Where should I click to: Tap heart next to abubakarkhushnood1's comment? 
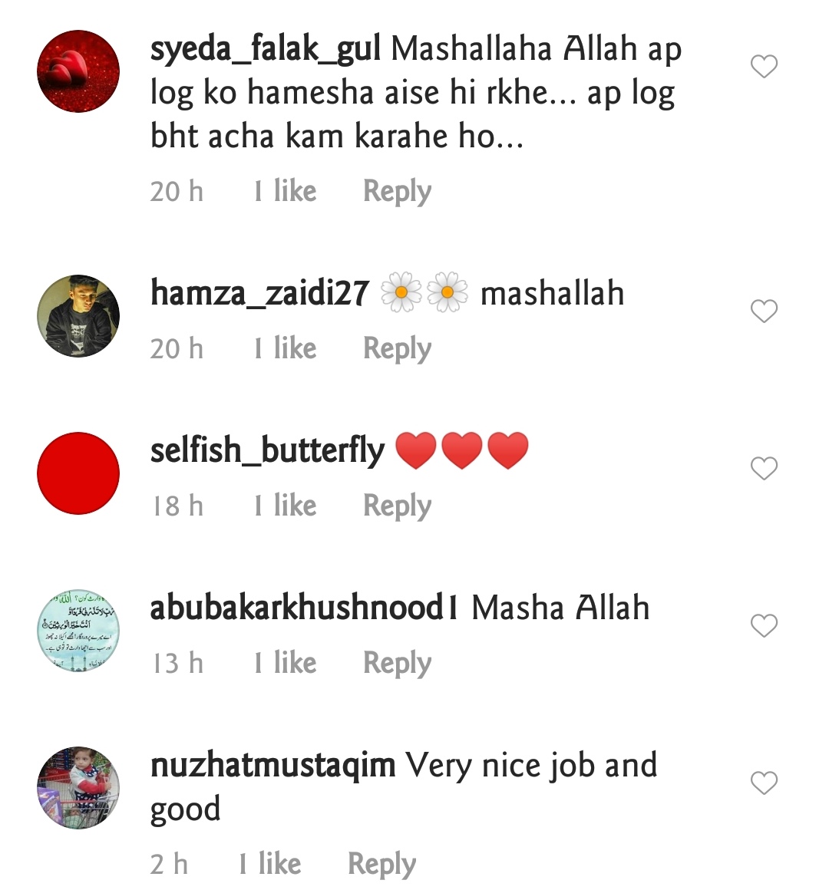coord(764,625)
